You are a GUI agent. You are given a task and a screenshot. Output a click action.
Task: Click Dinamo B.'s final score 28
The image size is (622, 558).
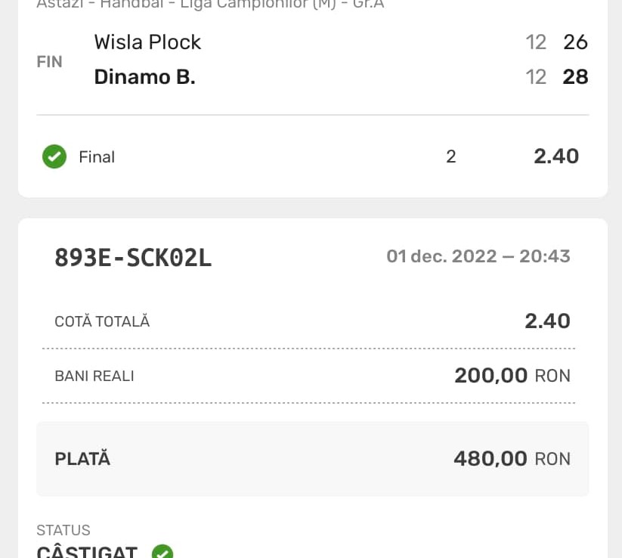(575, 76)
